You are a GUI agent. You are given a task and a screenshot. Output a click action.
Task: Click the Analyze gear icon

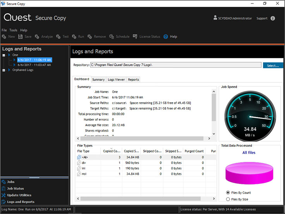coord(37,36)
